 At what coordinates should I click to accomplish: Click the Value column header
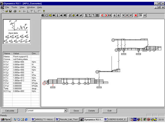[x=22, y=53]
